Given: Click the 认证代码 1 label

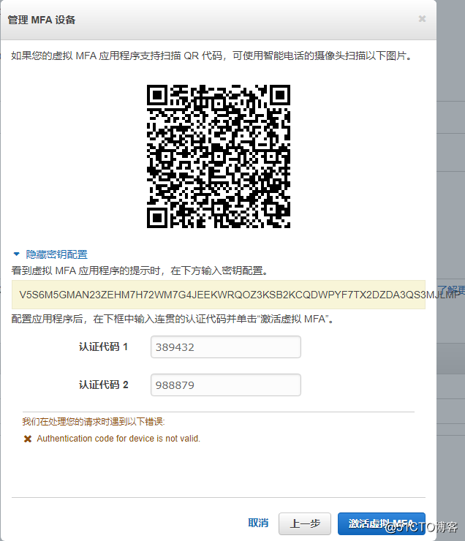Looking at the screenshot, I should pyautogui.click(x=104, y=347).
